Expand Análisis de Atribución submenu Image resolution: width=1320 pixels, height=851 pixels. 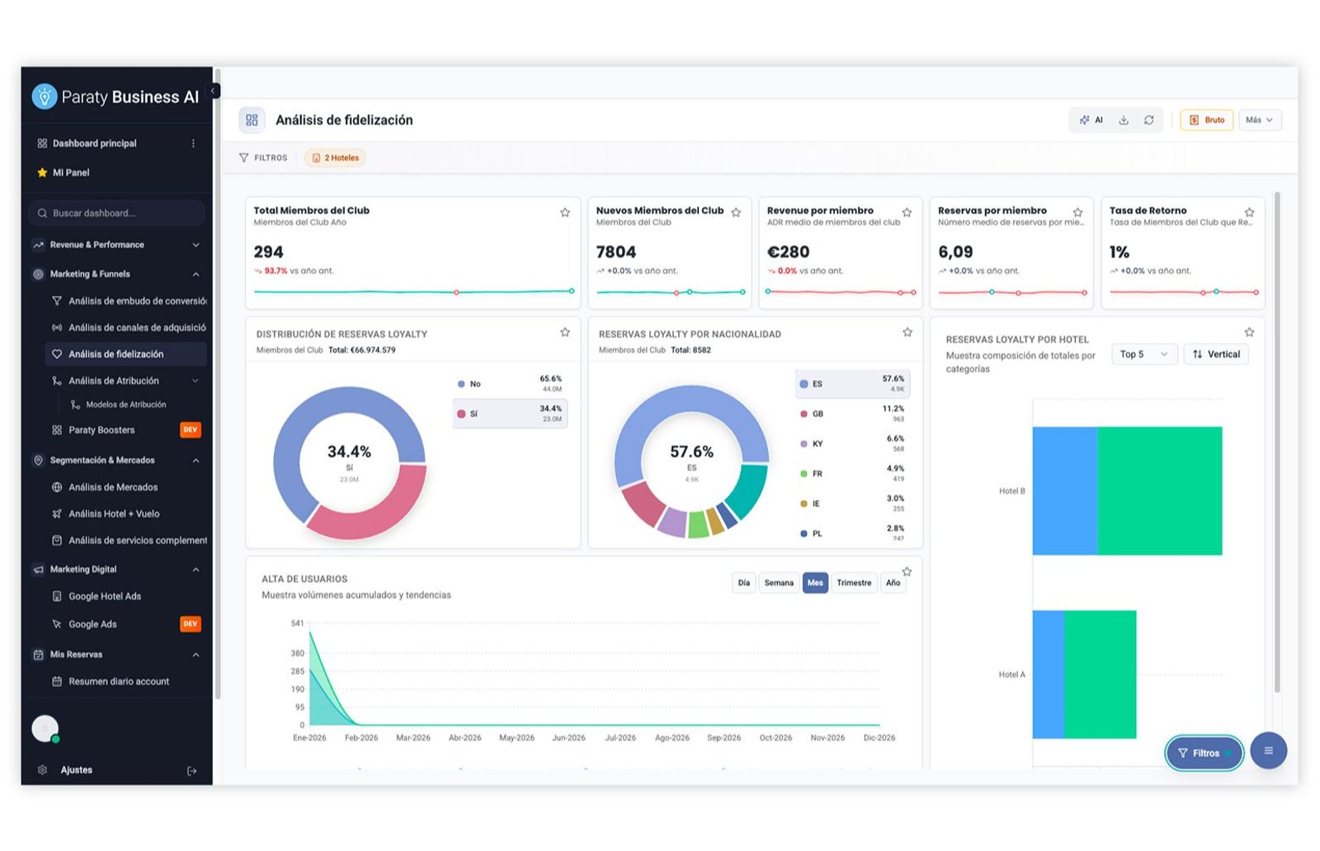196,381
